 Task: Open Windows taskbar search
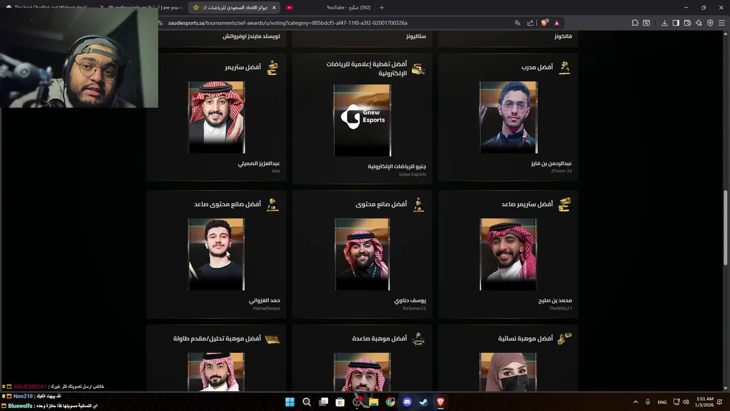[306, 402]
